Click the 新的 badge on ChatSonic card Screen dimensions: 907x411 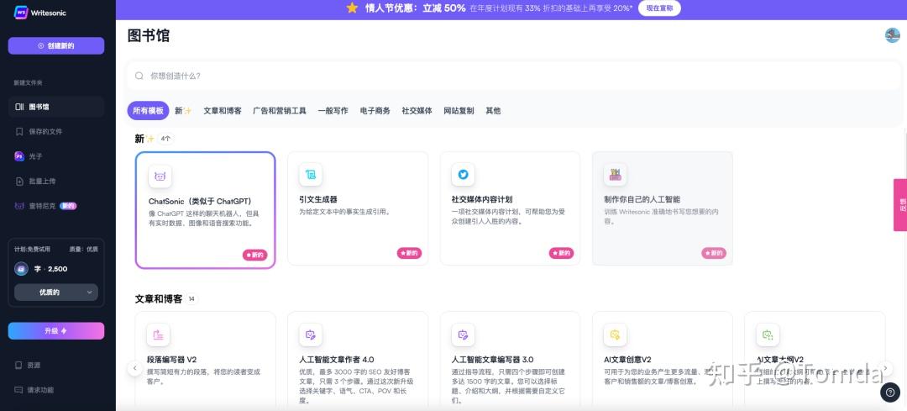click(255, 255)
